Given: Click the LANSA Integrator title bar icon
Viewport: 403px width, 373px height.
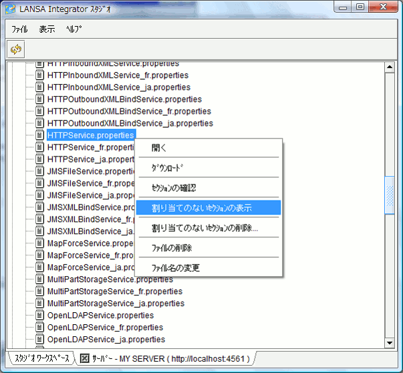Looking at the screenshot, I should (11, 9).
